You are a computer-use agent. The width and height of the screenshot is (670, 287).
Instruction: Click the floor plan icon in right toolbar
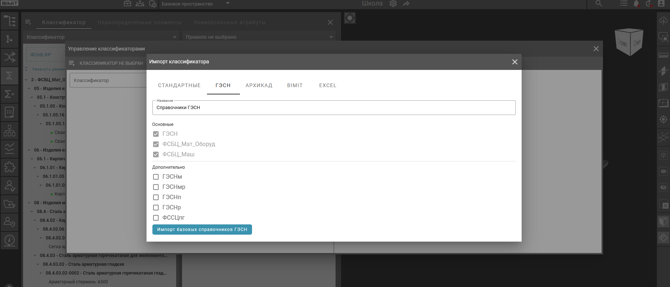pyautogui.click(x=663, y=103)
